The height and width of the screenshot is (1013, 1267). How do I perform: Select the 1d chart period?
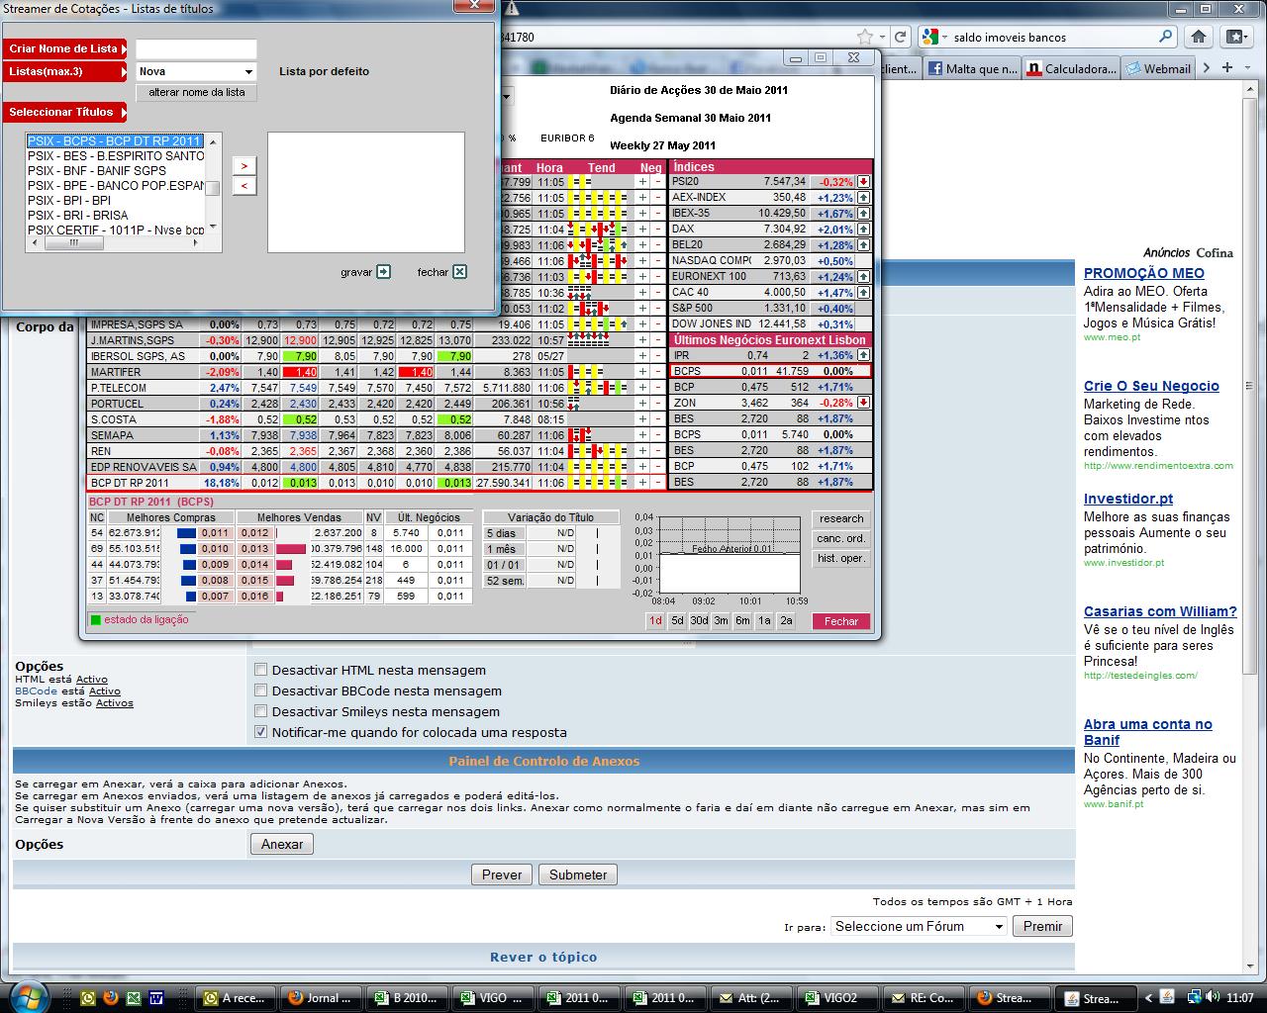tap(655, 621)
